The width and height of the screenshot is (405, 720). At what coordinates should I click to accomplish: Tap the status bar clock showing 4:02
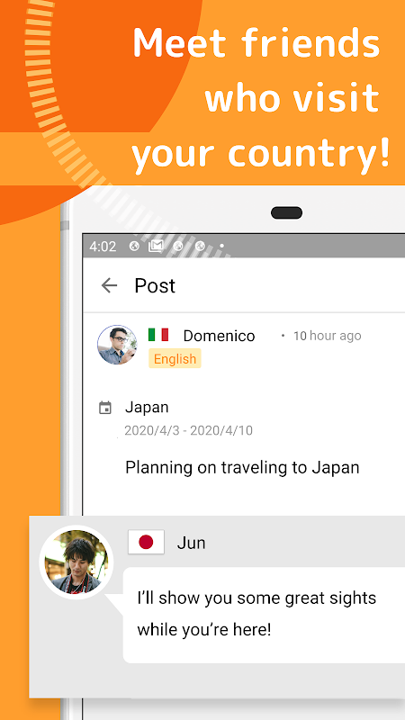[103, 247]
